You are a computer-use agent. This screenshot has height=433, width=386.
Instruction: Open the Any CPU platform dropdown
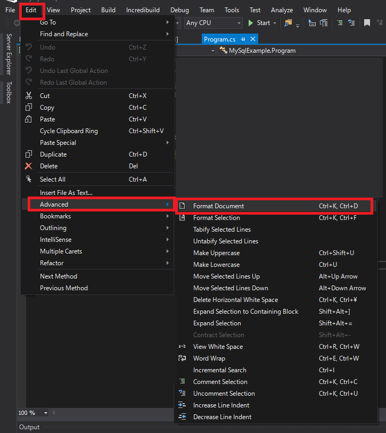tap(213, 23)
